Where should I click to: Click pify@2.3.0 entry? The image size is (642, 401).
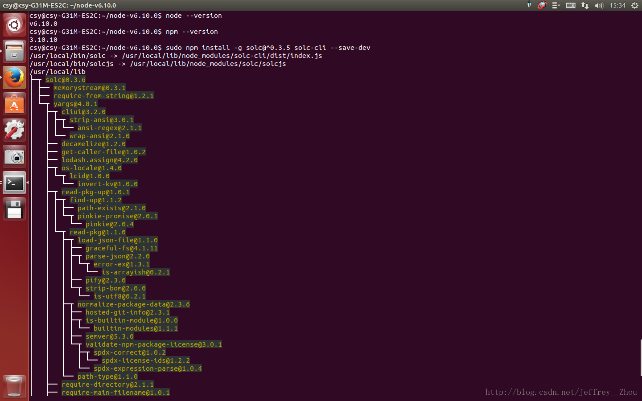click(x=106, y=280)
